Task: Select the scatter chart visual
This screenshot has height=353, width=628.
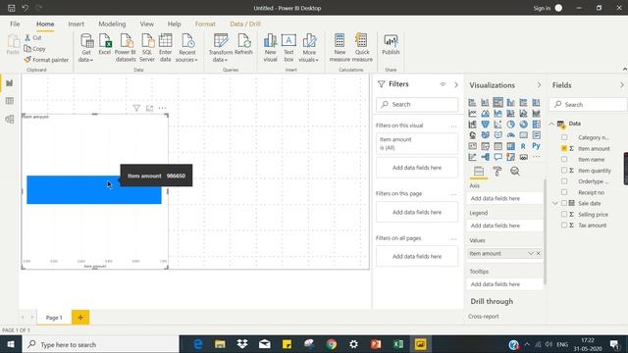Action: coord(497,125)
